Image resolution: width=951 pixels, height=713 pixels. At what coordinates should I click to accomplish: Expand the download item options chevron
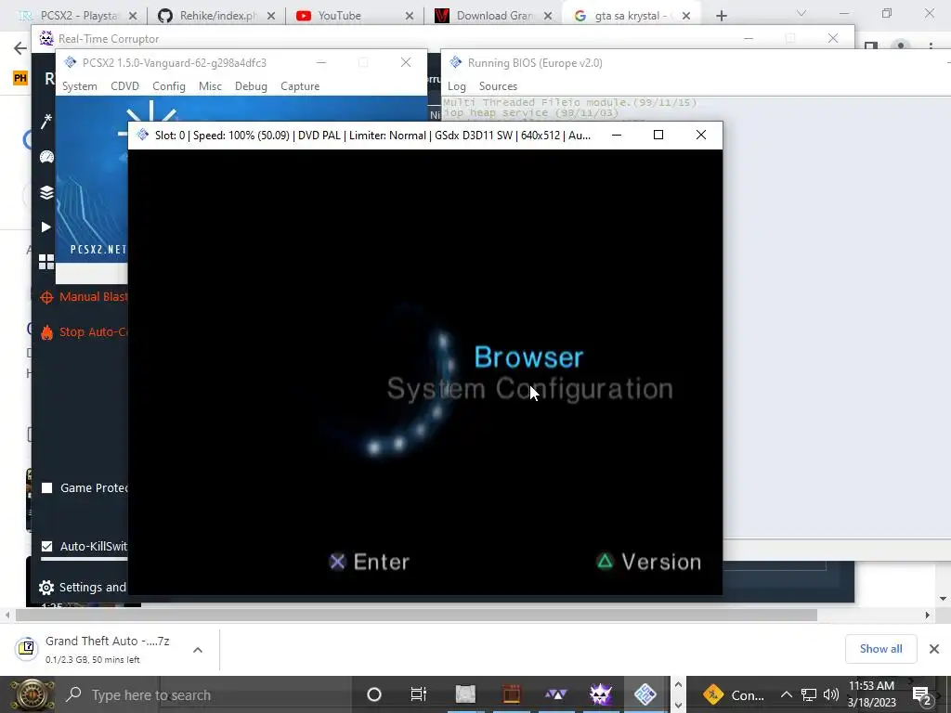pos(198,650)
